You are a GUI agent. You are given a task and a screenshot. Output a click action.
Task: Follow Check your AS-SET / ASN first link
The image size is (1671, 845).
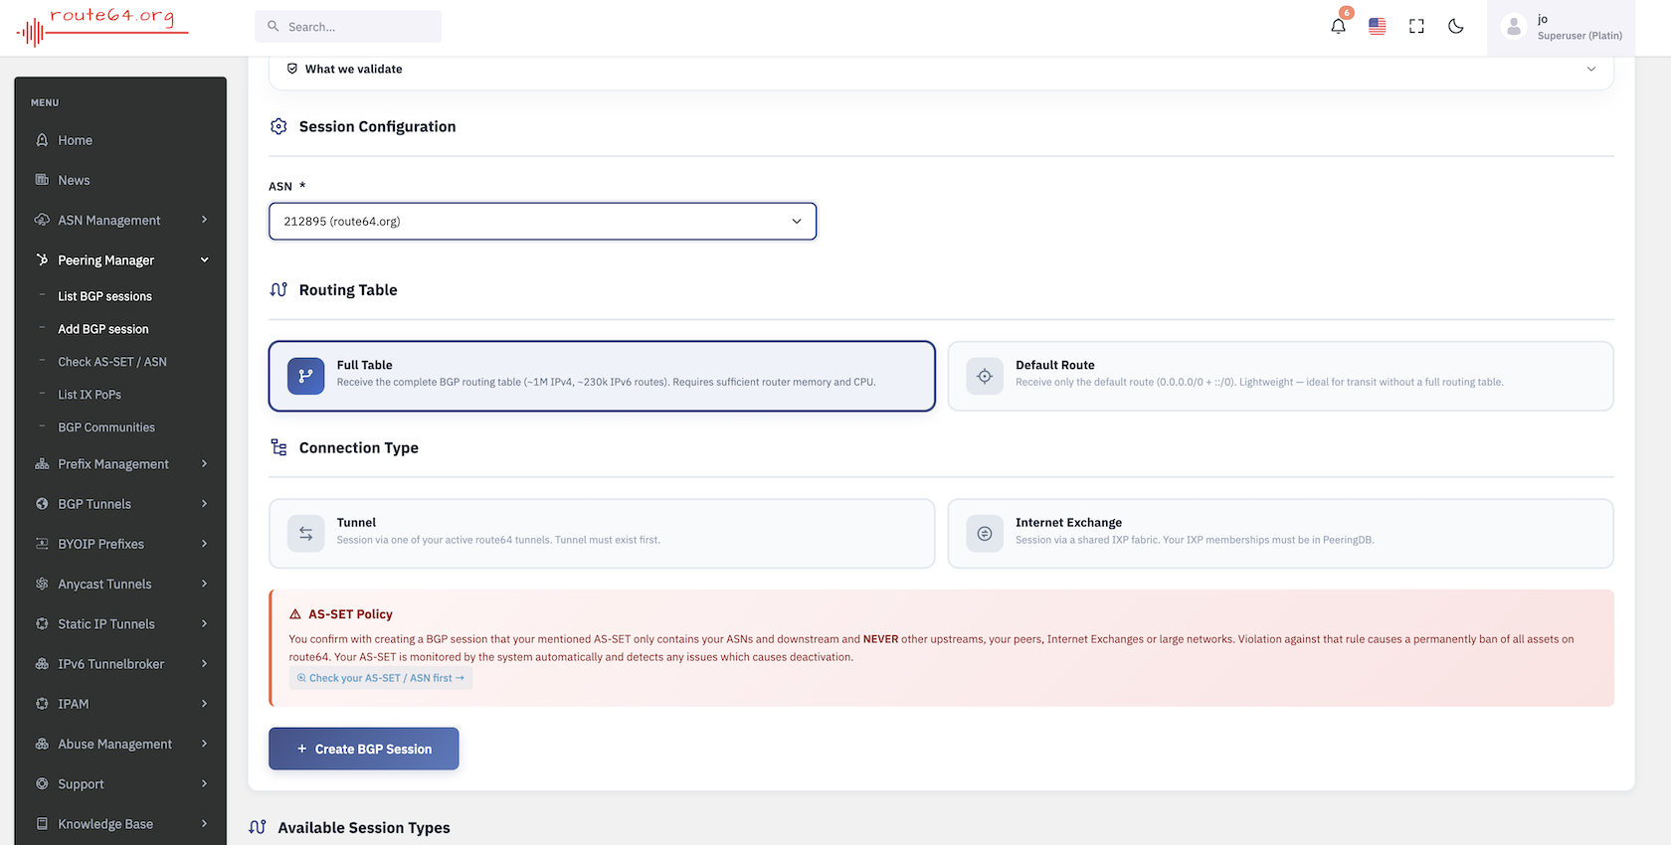coord(381,678)
